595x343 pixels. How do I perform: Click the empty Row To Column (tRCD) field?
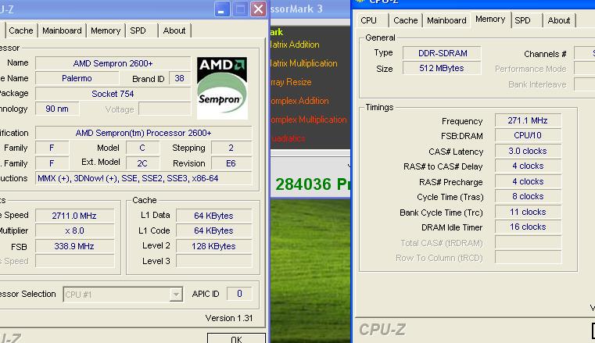[528, 258]
